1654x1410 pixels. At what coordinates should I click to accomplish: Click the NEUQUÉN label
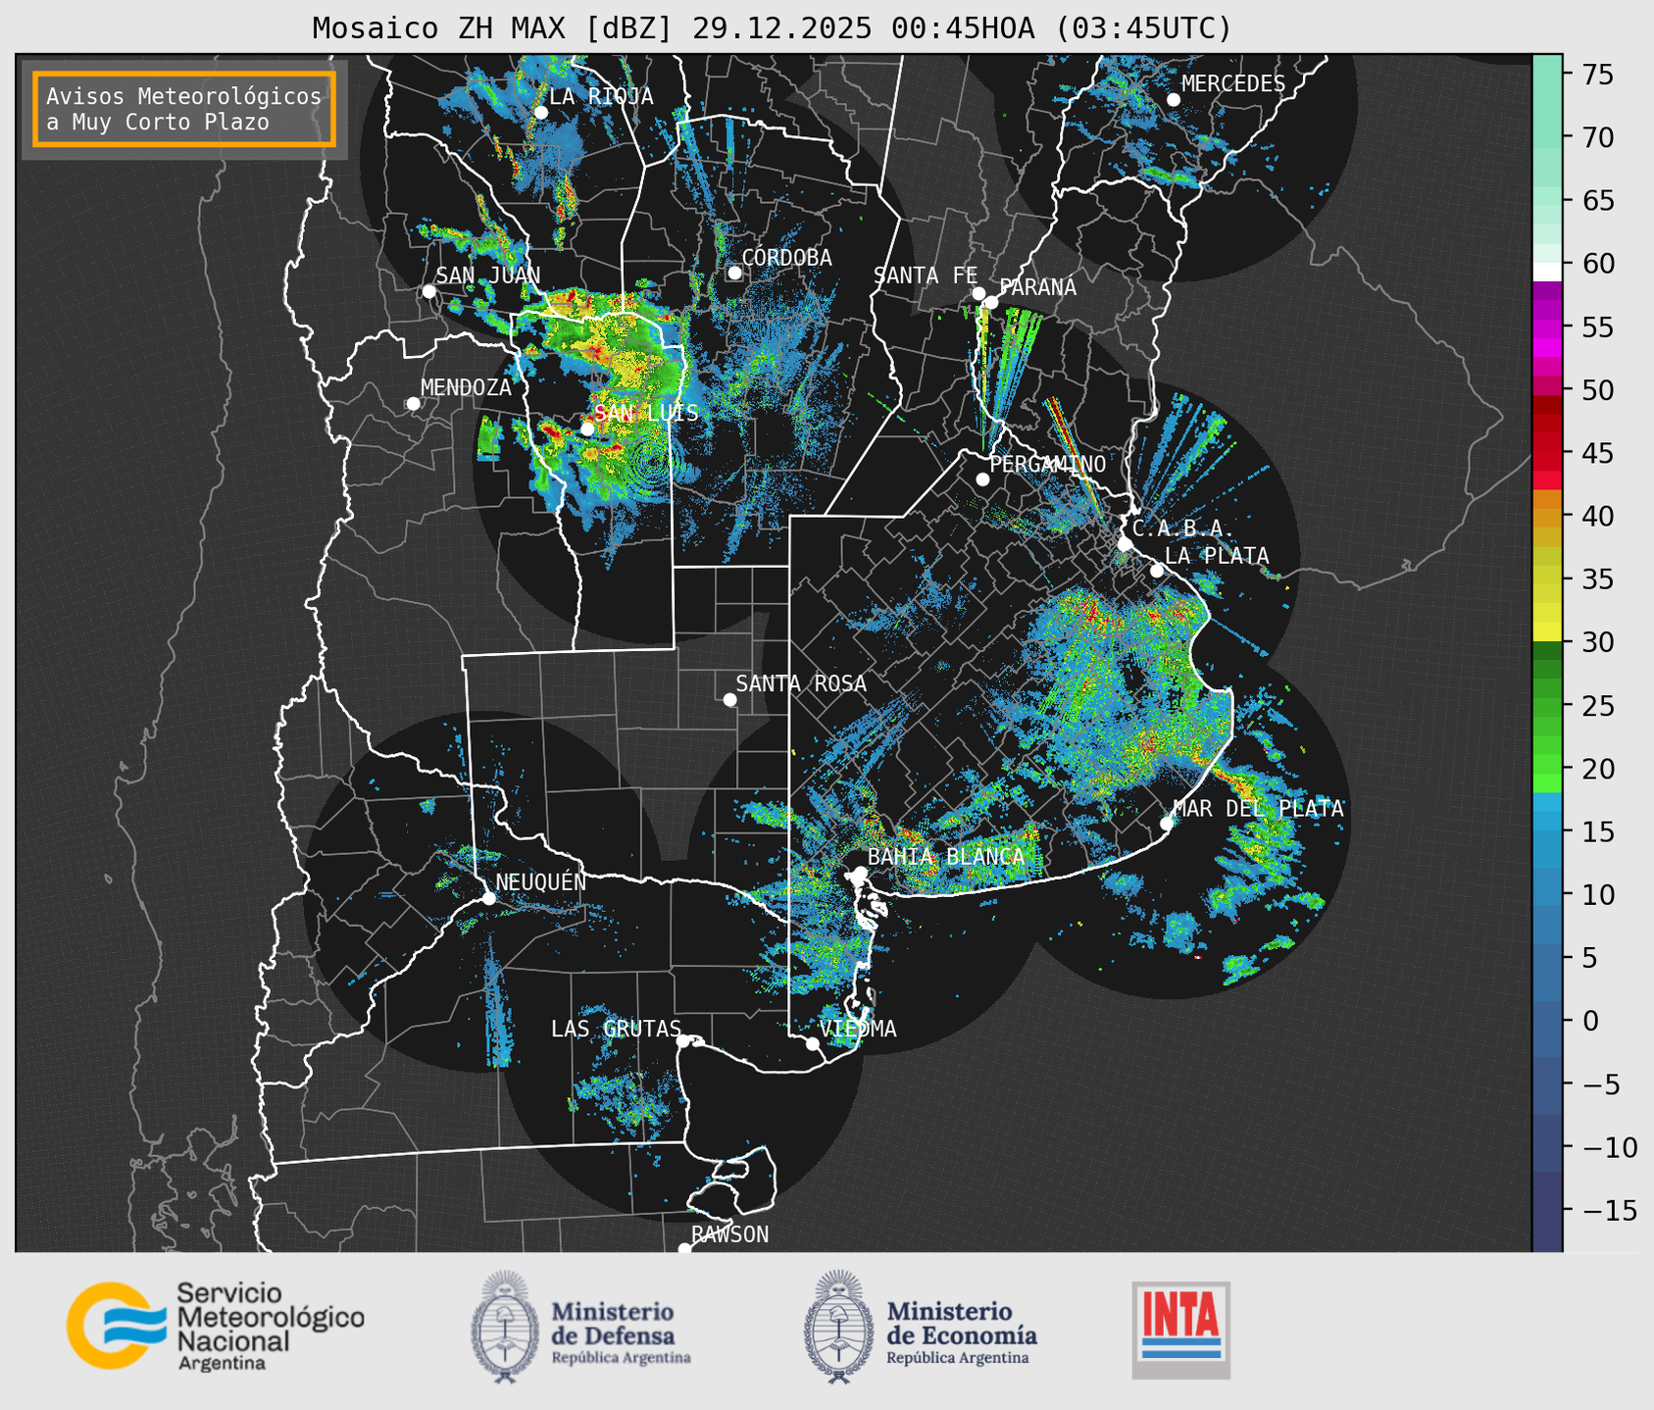[541, 882]
